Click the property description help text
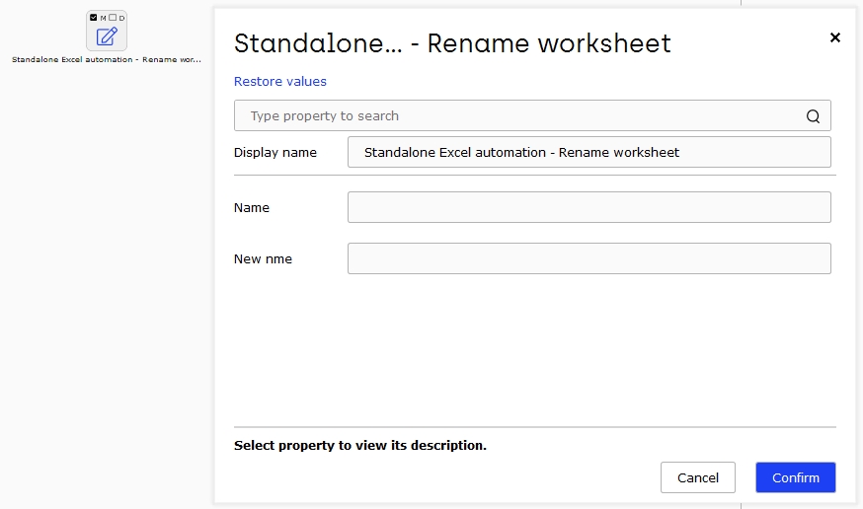The height and width of the screenshot is (509, 863). tap(360, 445)
